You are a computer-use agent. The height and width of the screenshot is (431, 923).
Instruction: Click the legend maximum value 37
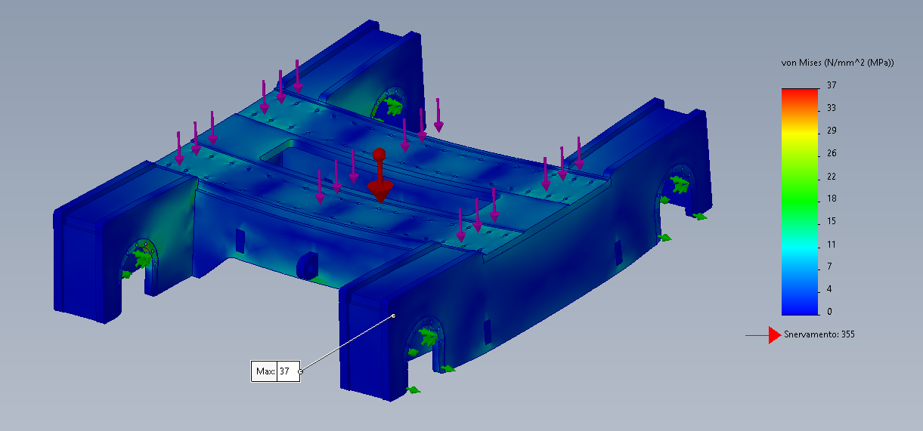point(832,85)
